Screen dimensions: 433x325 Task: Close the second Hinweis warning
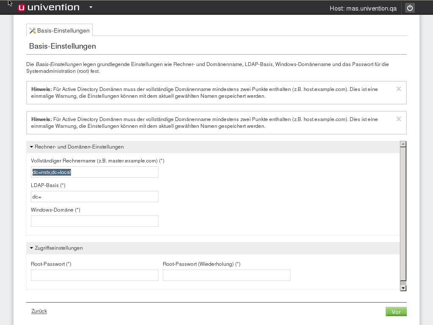tap(398, 119)
